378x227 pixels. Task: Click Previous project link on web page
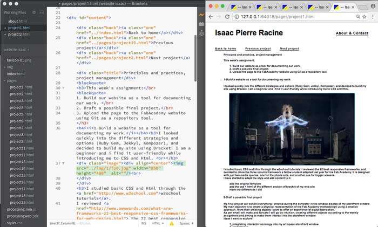click(x=258, y=49)
